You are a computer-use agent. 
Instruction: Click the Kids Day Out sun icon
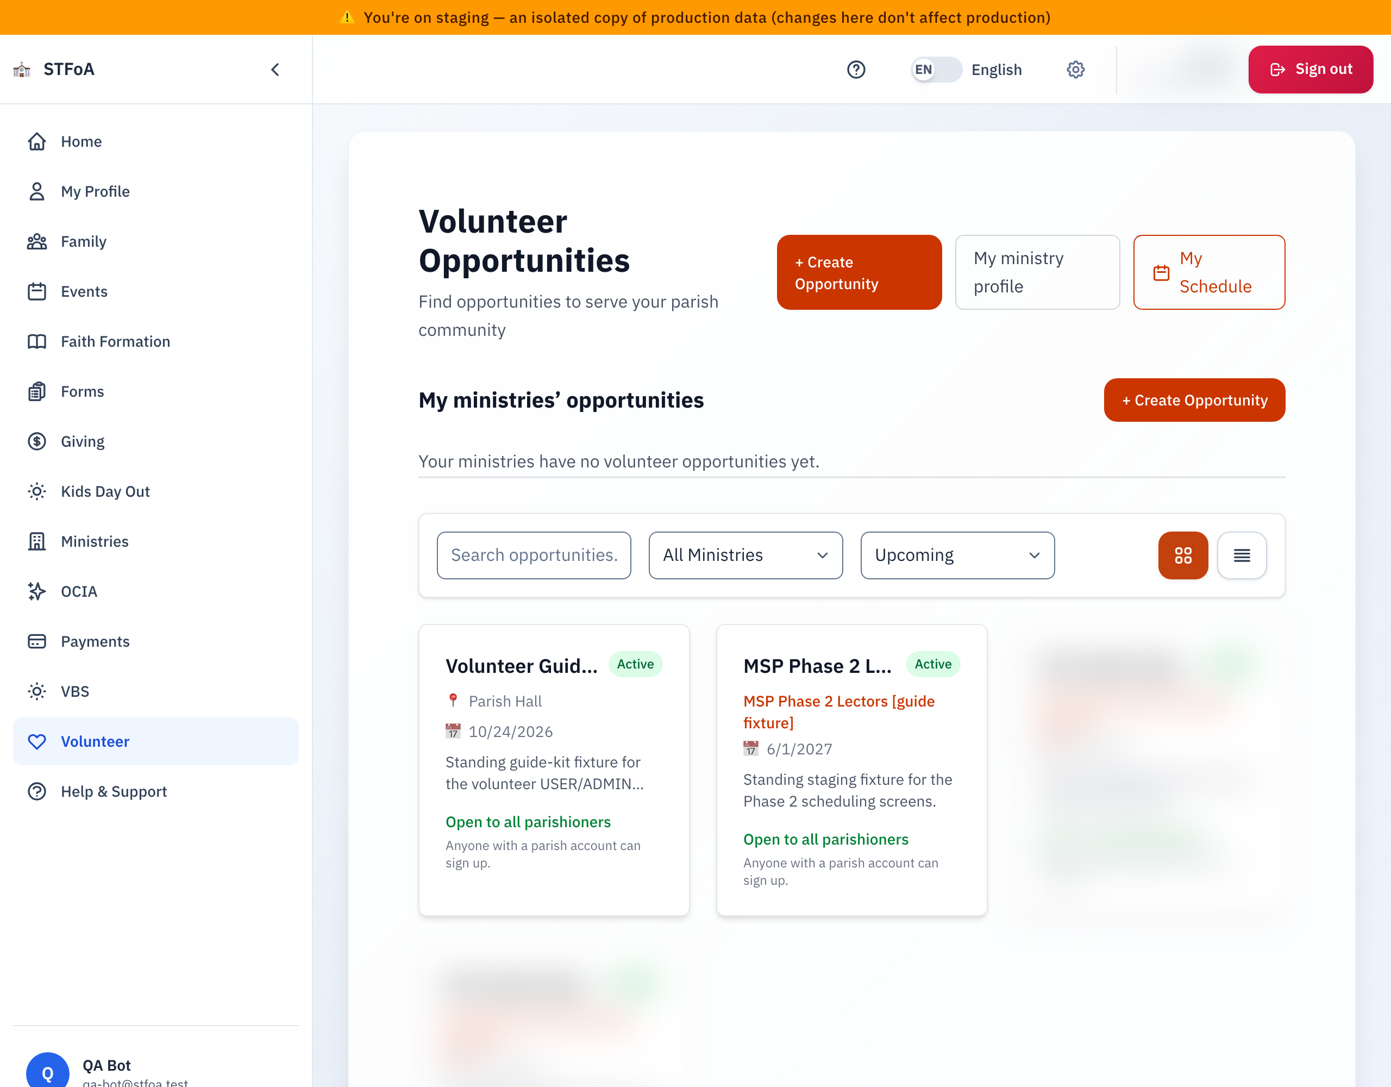(37, 491)
